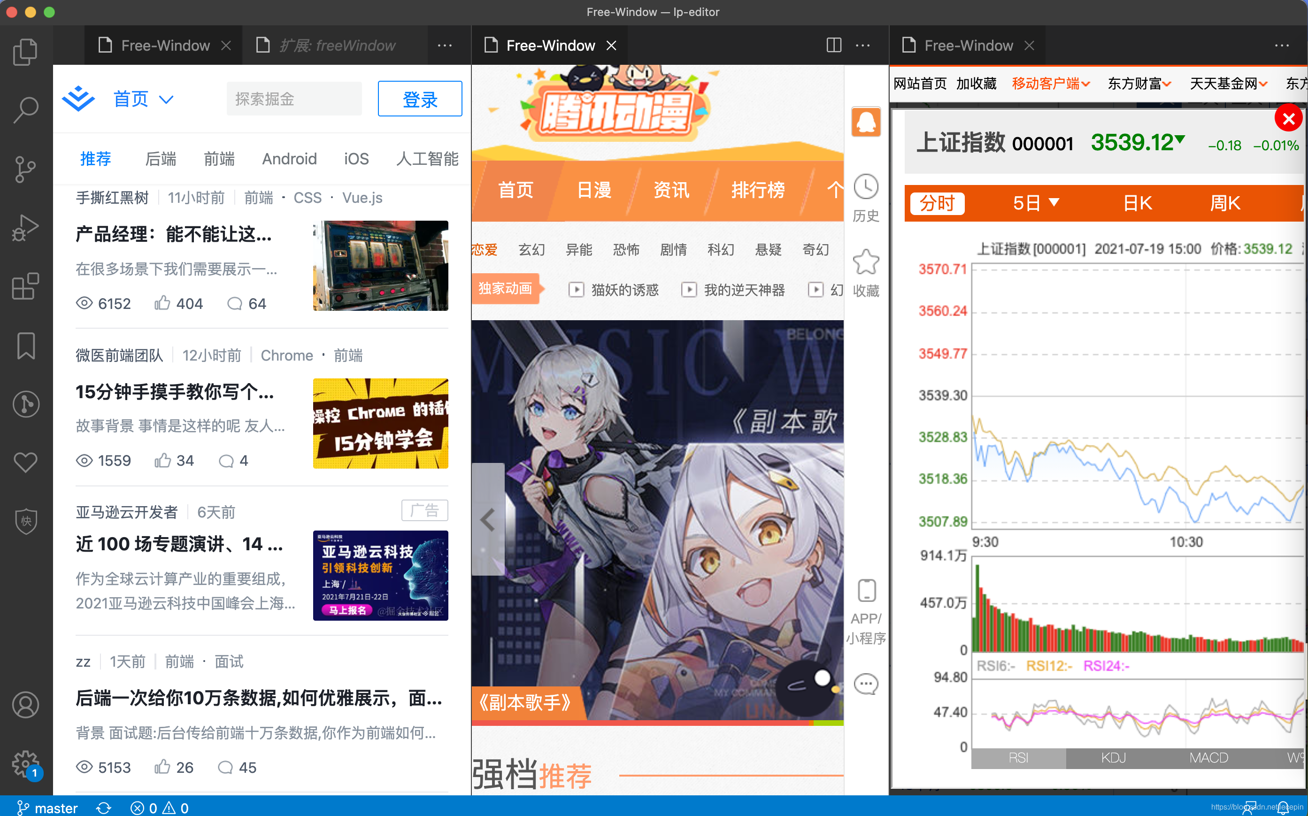
Task: Open the Explorer files icon
Action: 25,52
